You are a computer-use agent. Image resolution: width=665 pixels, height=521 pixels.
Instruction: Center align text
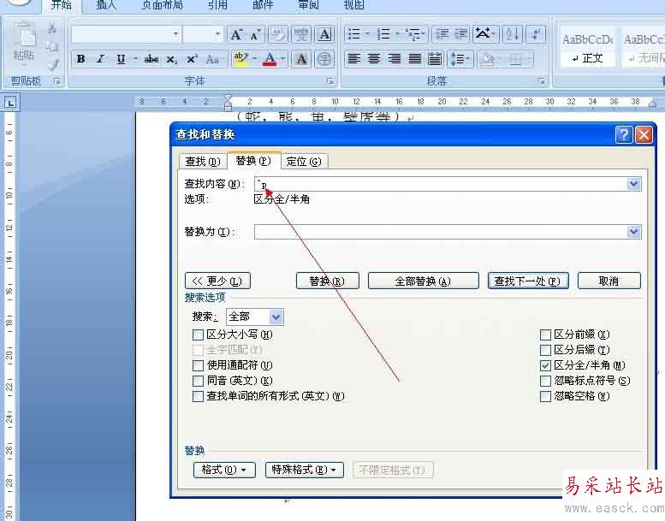pyautogui.click(x=374, y=59)
